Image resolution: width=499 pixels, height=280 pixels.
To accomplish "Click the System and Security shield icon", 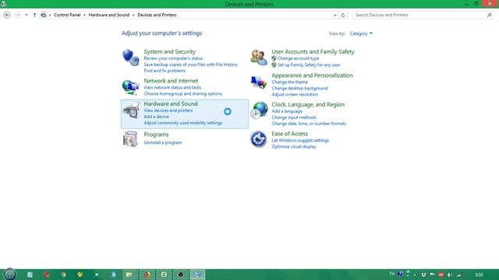I will click(x=130, y=57).
